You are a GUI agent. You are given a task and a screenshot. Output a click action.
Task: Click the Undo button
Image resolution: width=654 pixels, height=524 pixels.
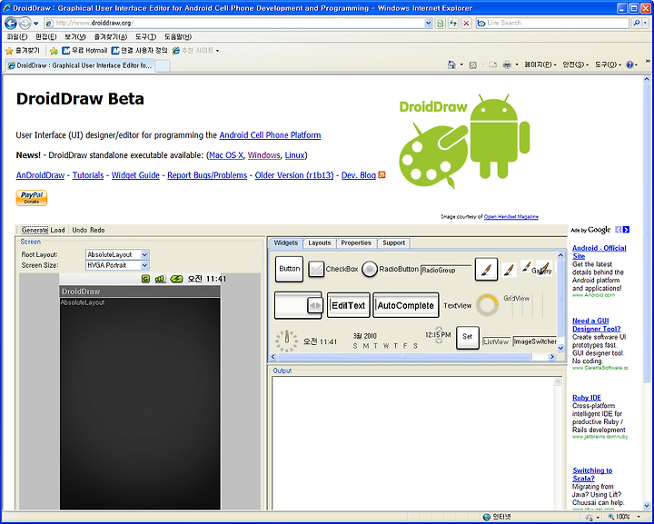79,230
